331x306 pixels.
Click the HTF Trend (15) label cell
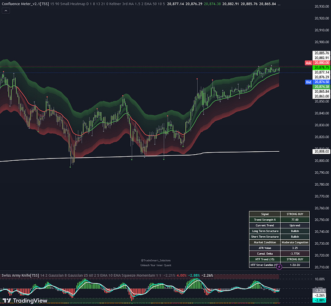pyautogui.click(x=265, y=259)
